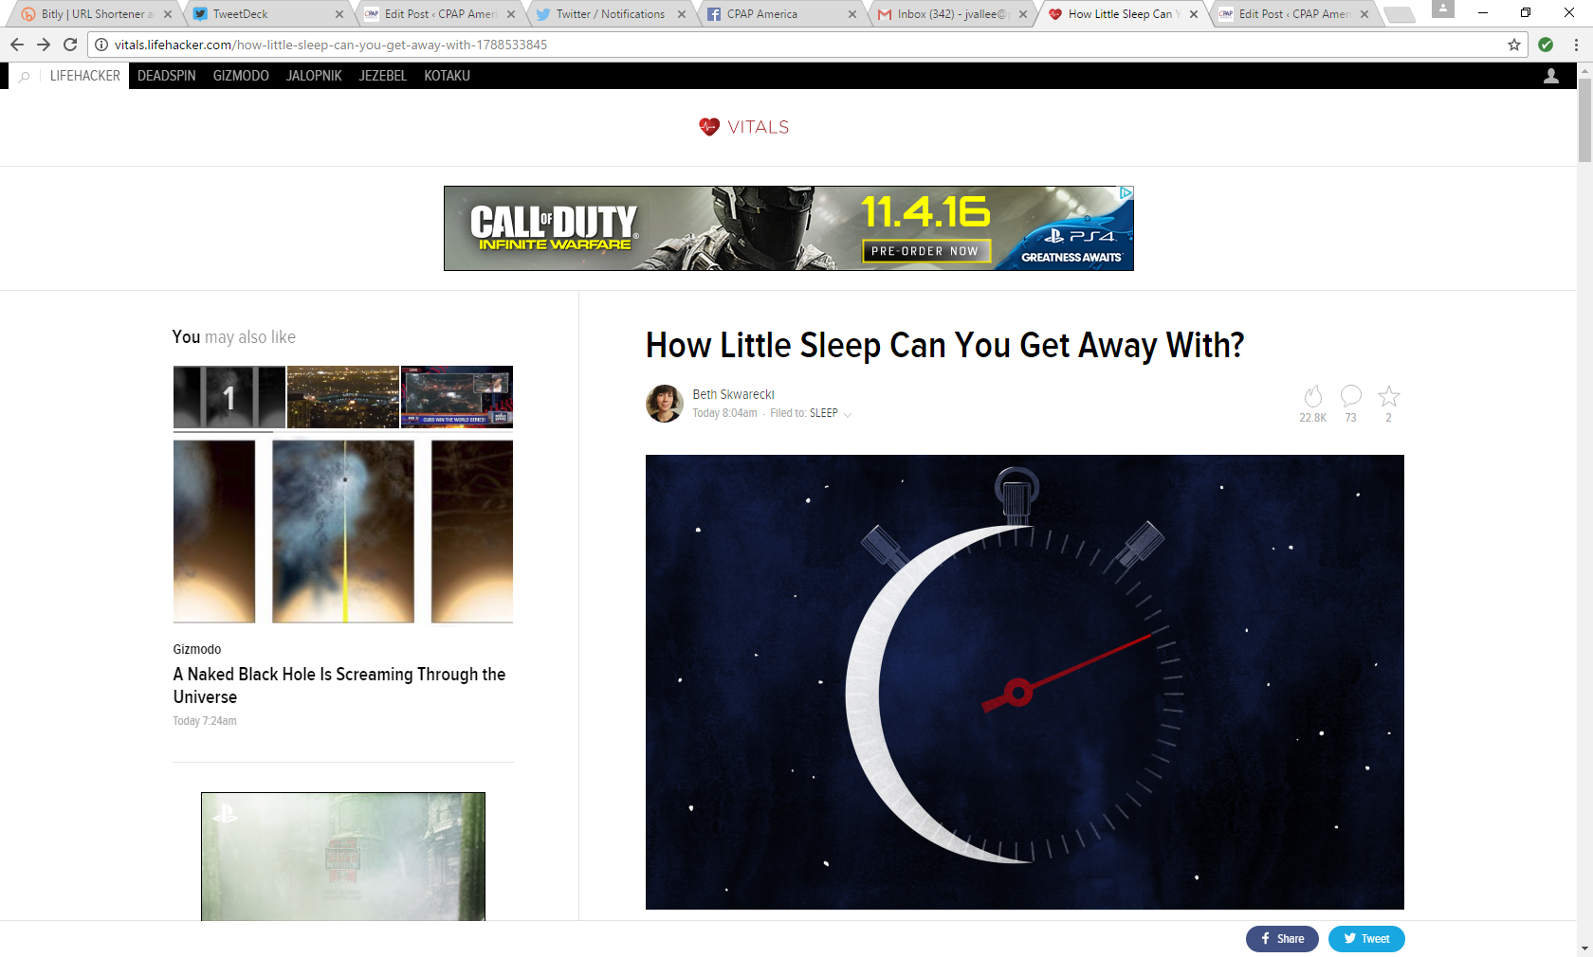Viewport: 1593px width, 957px height.
Task: Open the Gizmodo link in the navbar
Action: coord(241,76)
